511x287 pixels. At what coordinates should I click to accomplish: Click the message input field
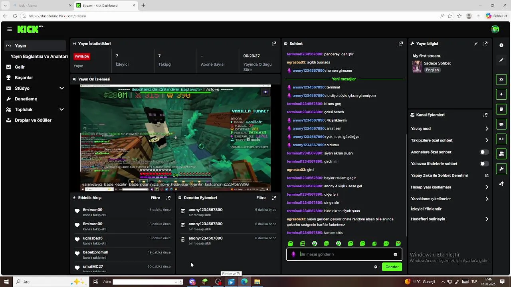tap(344, 254)
